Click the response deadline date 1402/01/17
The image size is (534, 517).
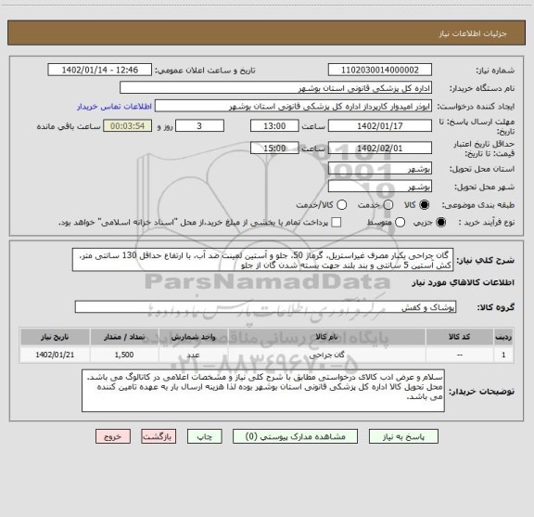[380, 126]
